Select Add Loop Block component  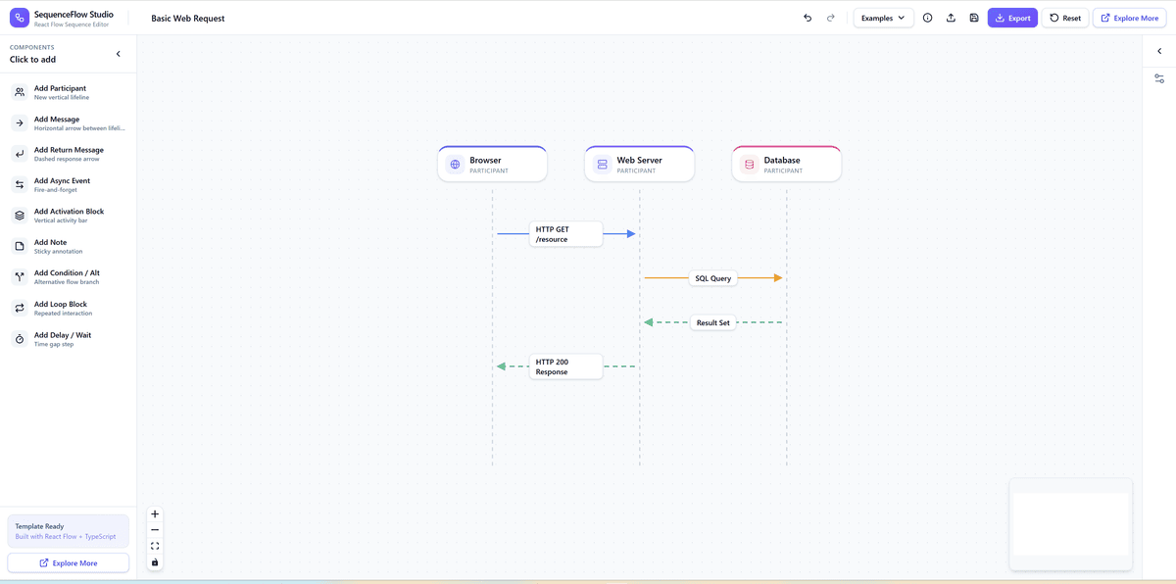[69, 308]
